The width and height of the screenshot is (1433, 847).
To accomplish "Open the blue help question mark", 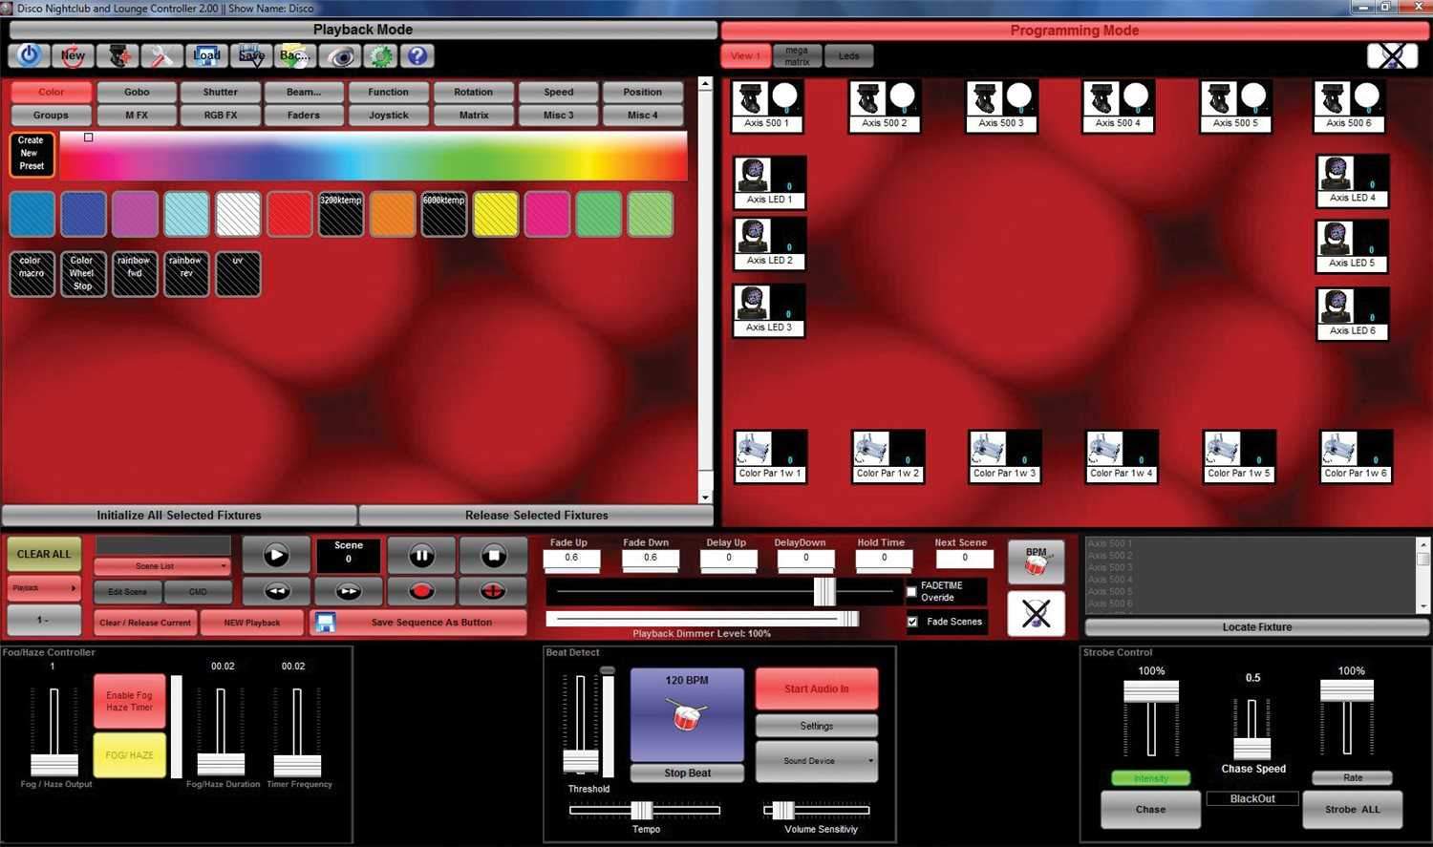I will (x=417, y=56).
